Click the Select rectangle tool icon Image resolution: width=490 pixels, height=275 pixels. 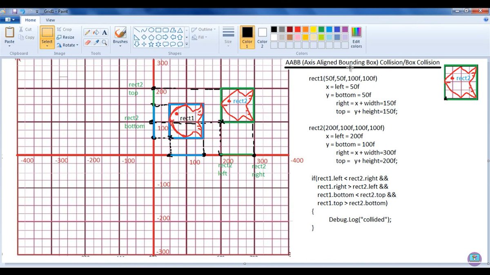tap(47, 33)
